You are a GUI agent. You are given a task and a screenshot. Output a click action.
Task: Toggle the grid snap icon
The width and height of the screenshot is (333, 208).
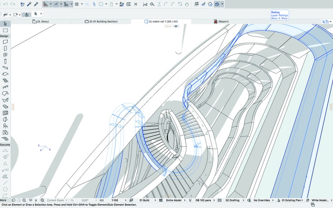77,4
